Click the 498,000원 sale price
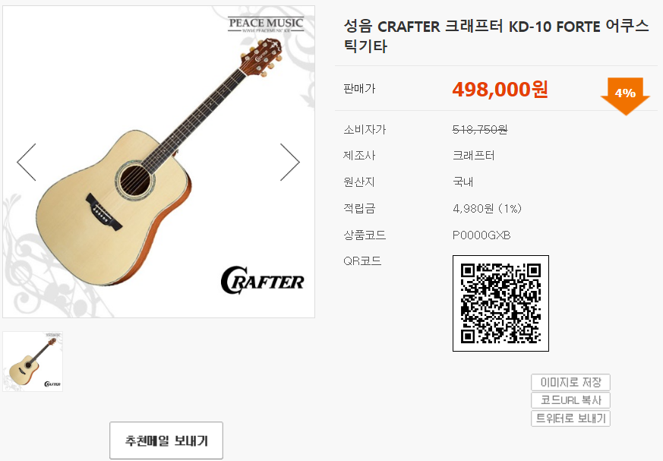The image size is (663, 461). tap(500, 90)
